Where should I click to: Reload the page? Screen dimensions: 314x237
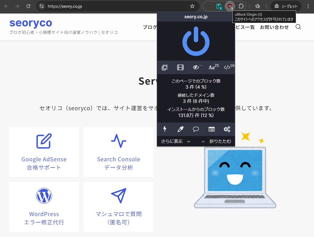click(x=28, y=6)
